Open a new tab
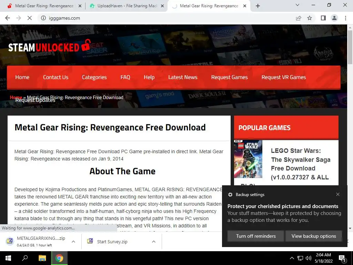353x265 pixels. point(258,6)
